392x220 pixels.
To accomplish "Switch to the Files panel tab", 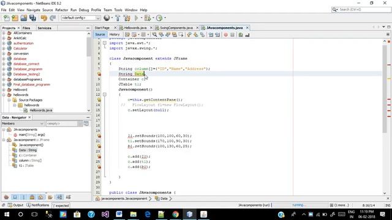I will point(26,28).
